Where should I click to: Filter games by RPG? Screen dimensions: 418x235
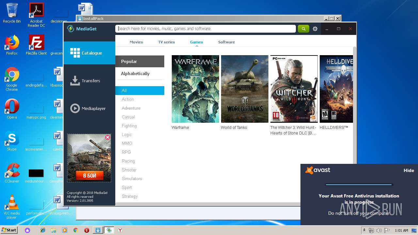coord(126,152)
